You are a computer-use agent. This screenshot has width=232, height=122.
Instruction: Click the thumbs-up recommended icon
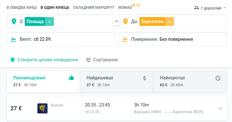(71, 78)
